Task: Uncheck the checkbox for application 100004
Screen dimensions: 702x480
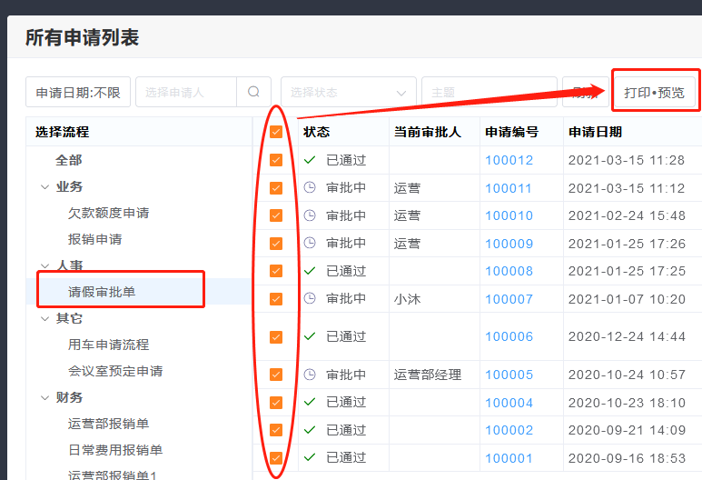Action: coord(276,402)
